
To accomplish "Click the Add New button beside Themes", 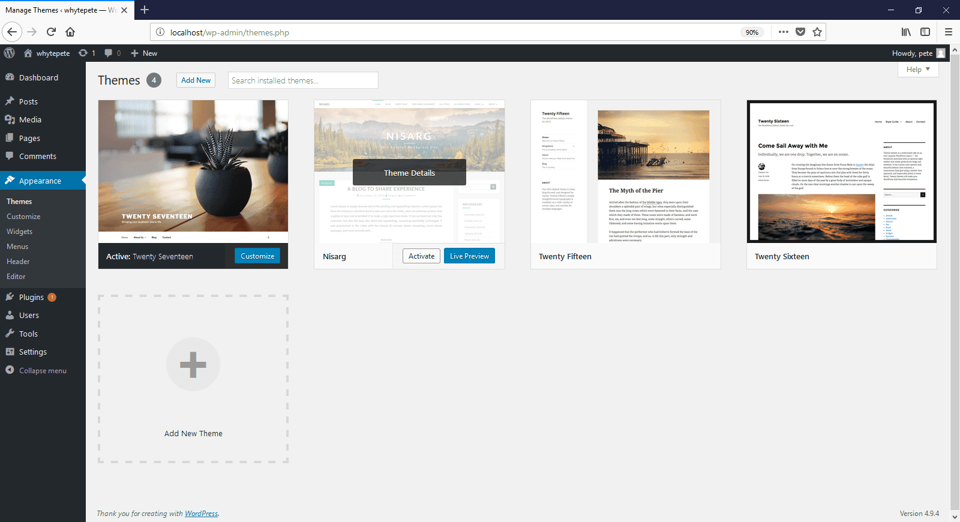I will point(196,80).
